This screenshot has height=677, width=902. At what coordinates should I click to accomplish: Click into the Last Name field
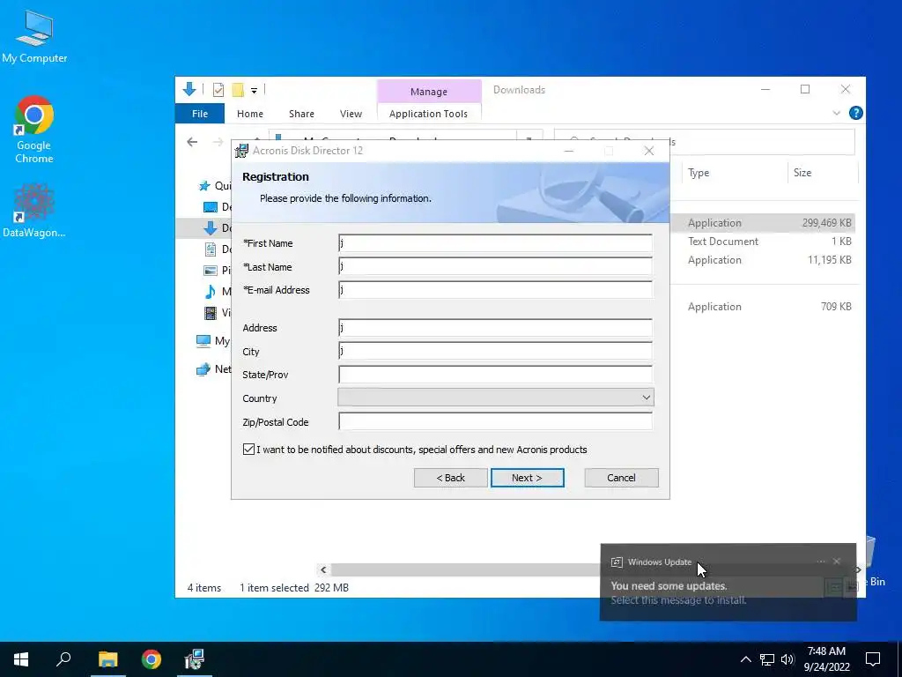(495, 266)
